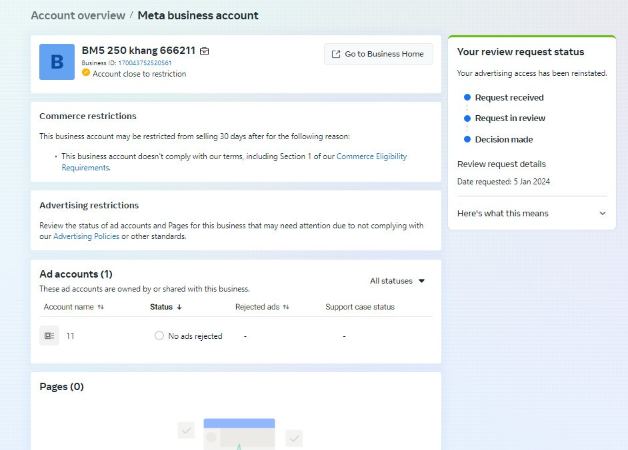
Task: Click the ad account icon for 11
Action: tap(49, 336)
